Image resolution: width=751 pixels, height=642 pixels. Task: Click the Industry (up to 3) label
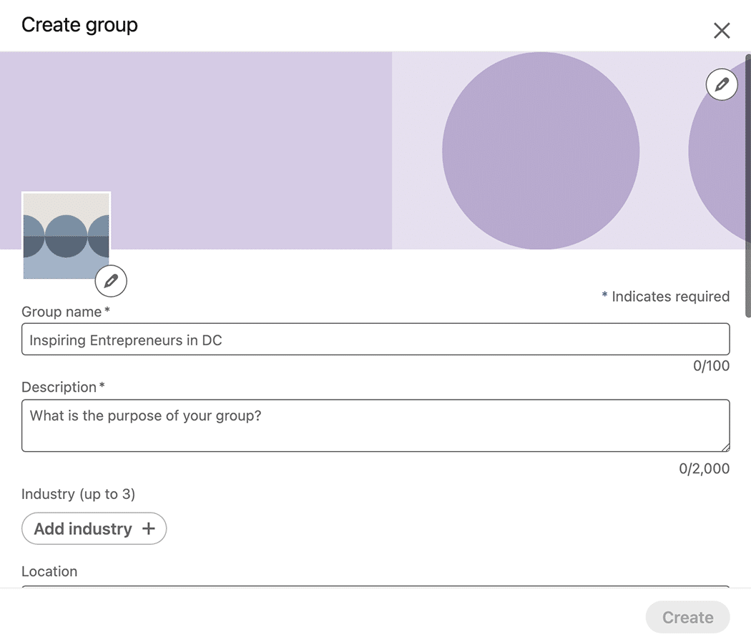coord(79,494)
